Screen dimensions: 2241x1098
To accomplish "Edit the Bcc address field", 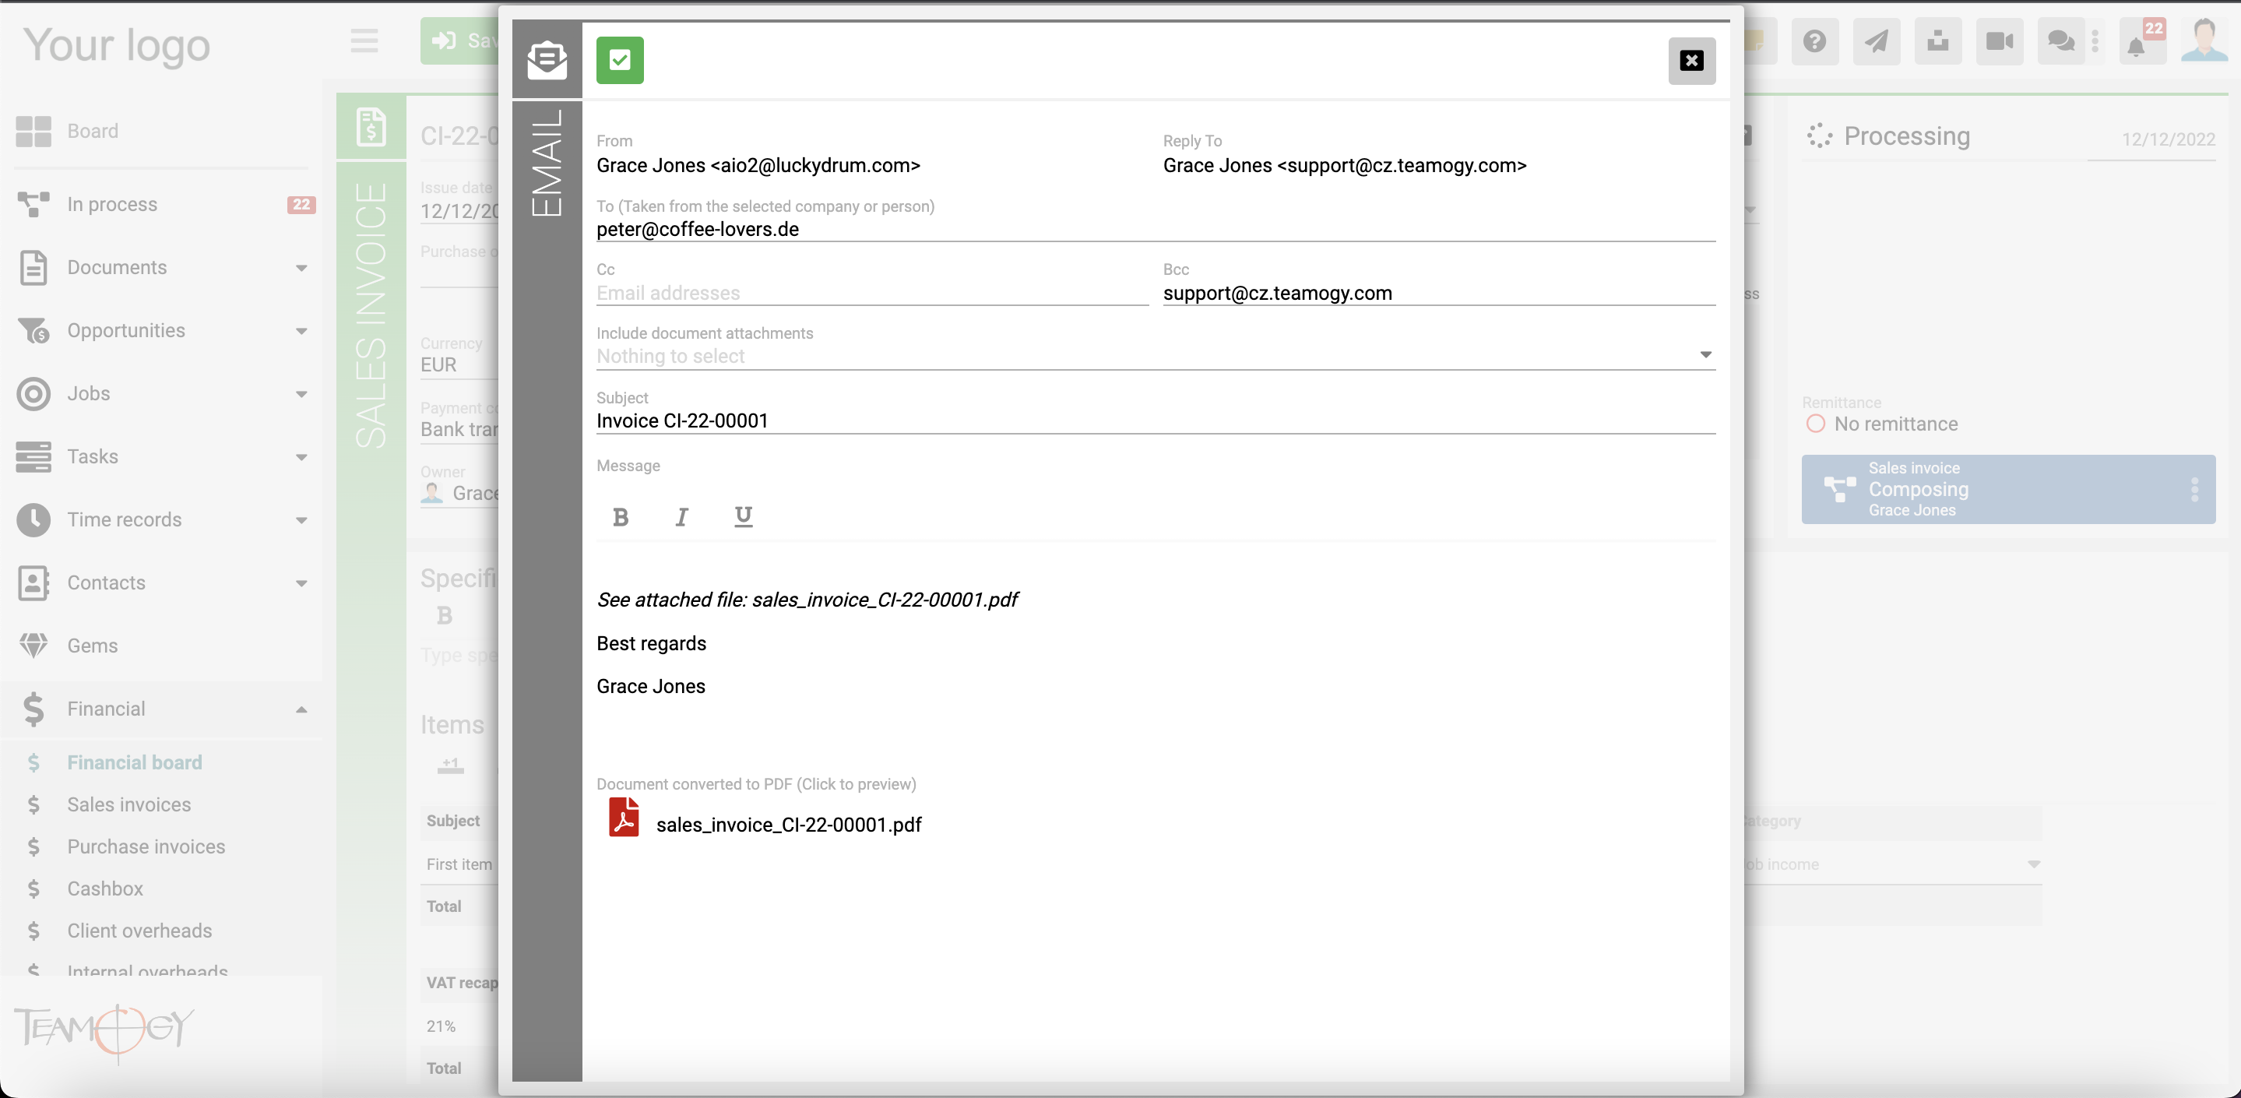I will click(x=1439, y=294).
